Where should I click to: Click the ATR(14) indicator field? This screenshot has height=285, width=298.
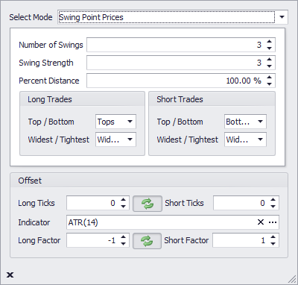162,222
